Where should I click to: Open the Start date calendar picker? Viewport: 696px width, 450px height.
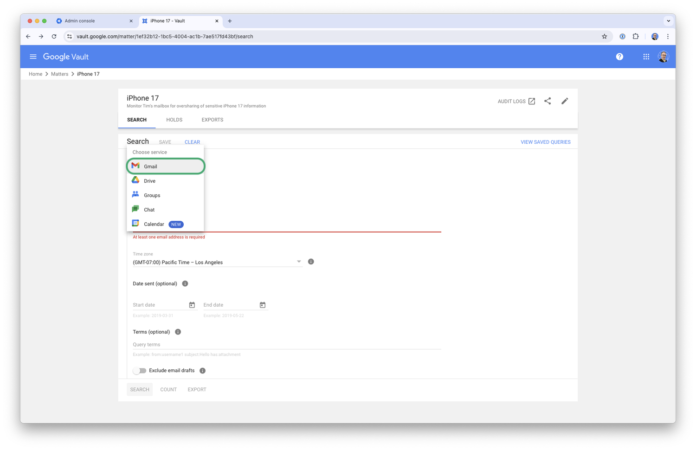tap(192, 305)
